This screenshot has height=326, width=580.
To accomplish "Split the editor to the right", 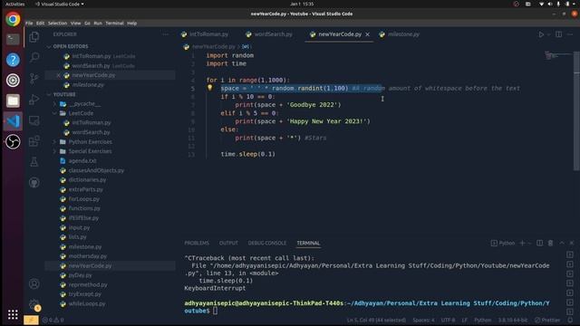I will tap(558, 34).
